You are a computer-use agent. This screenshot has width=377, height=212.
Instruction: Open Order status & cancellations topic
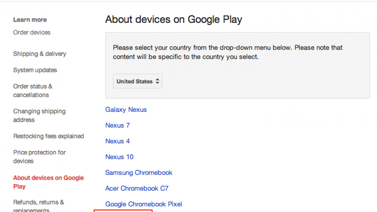click(33, 90)
